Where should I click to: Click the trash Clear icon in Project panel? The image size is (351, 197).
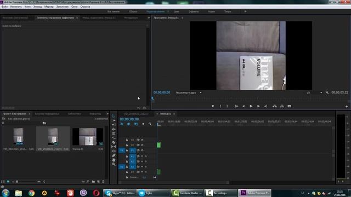(103, 182)
